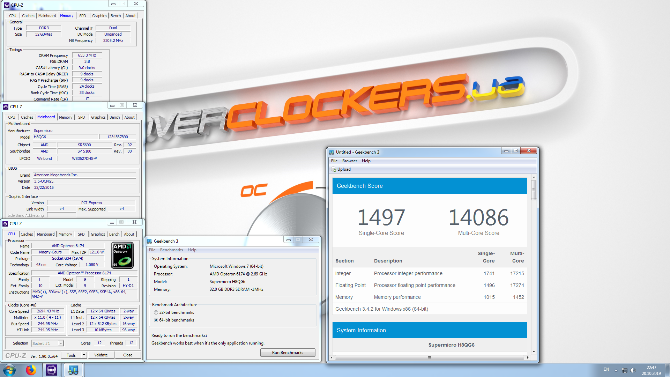670x377 pixels.
Task: Click the Geekbench 3 launcher title icon
Action: (149, 241)
